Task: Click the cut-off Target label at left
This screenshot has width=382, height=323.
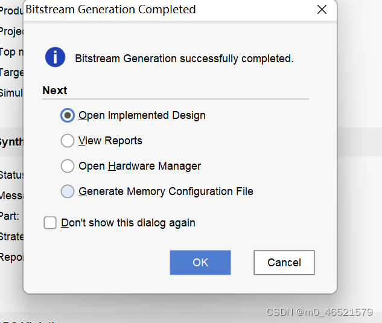Action: (x=11, y=72)
